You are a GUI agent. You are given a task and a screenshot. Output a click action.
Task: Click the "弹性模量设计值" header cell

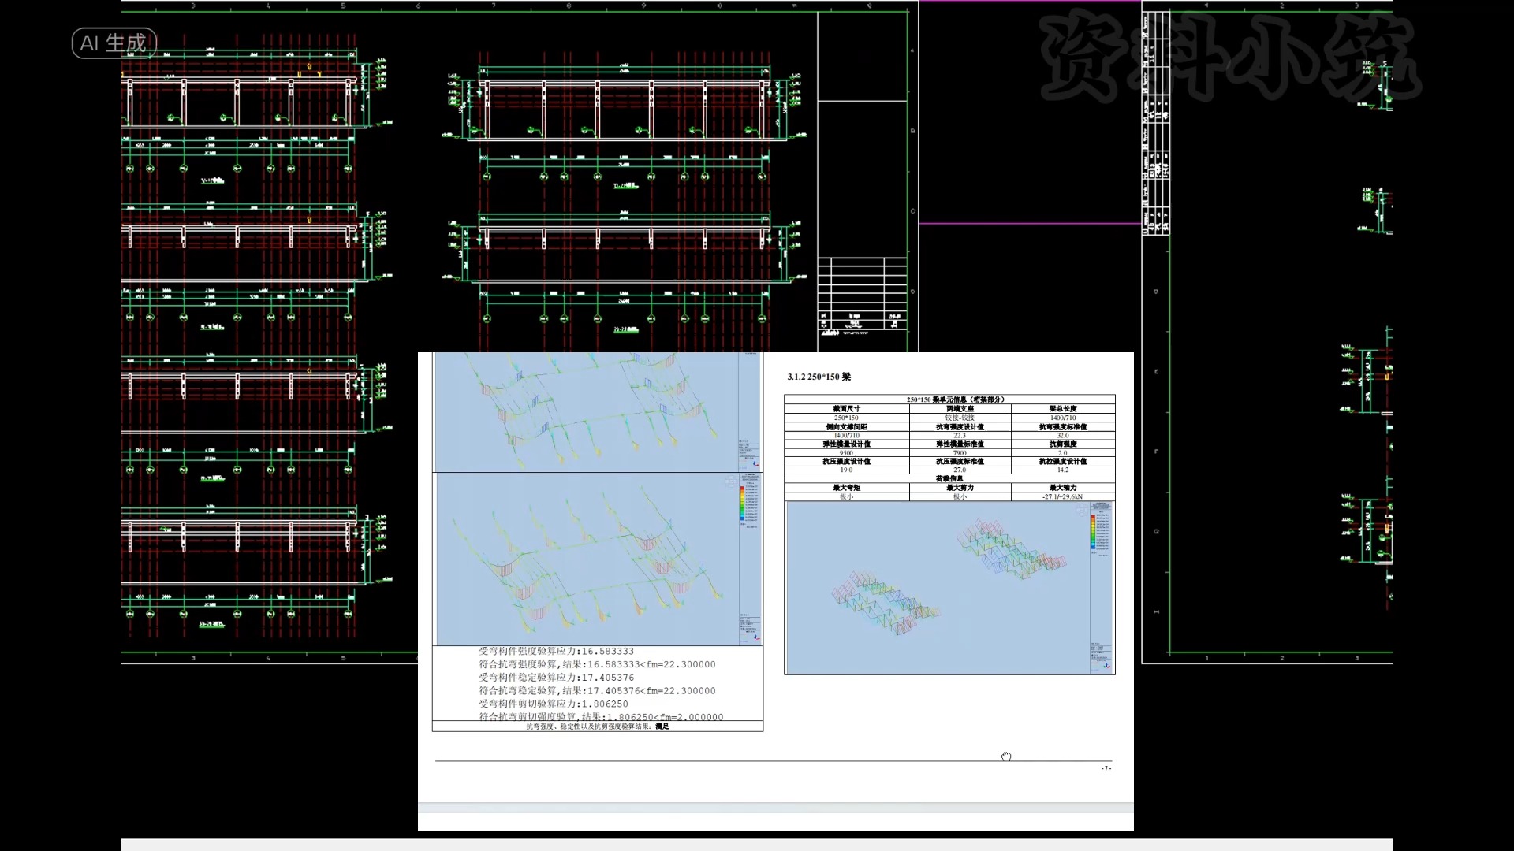click(x=846, y=444)
